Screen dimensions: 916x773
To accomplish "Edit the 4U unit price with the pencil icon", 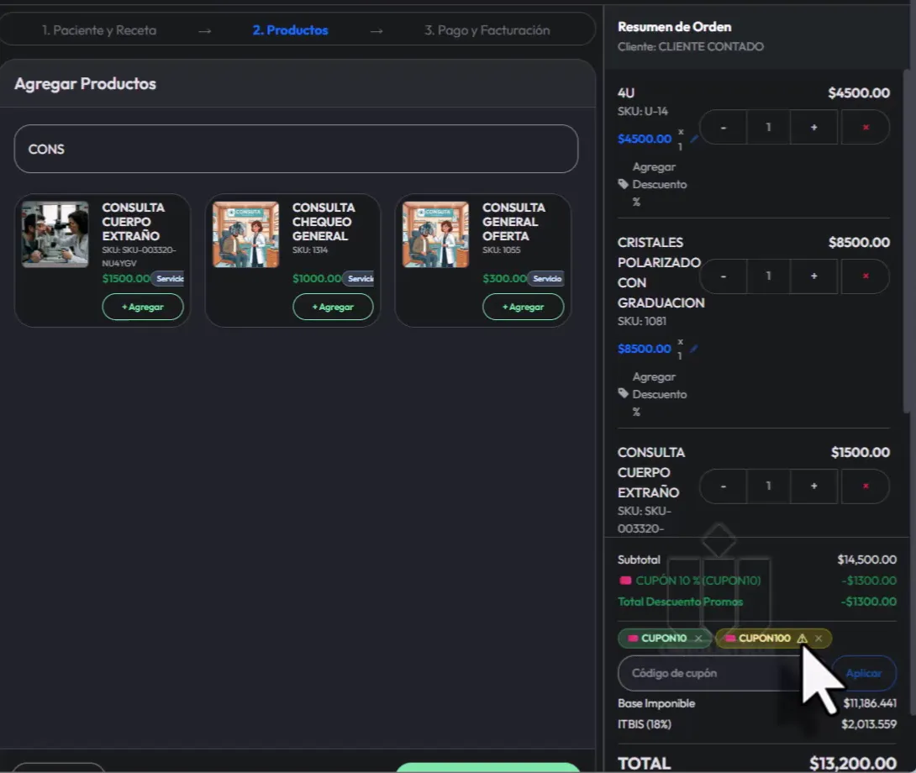I will 694,139.
